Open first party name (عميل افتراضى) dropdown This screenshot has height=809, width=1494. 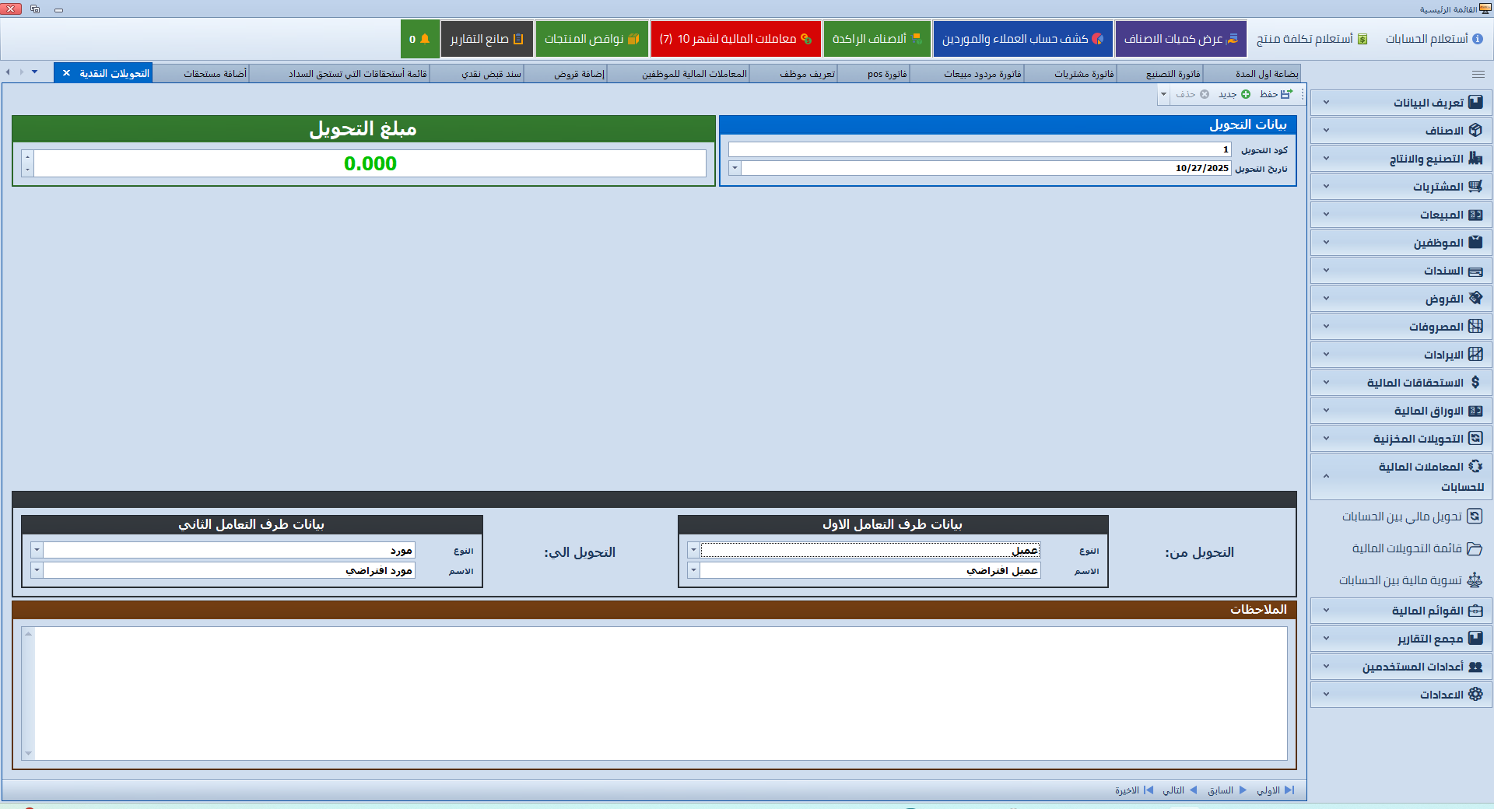693,570
